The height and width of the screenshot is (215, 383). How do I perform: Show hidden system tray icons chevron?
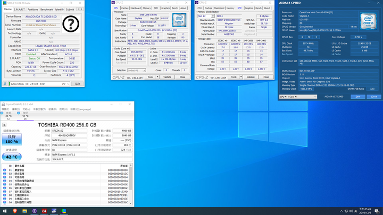point(341,211)
